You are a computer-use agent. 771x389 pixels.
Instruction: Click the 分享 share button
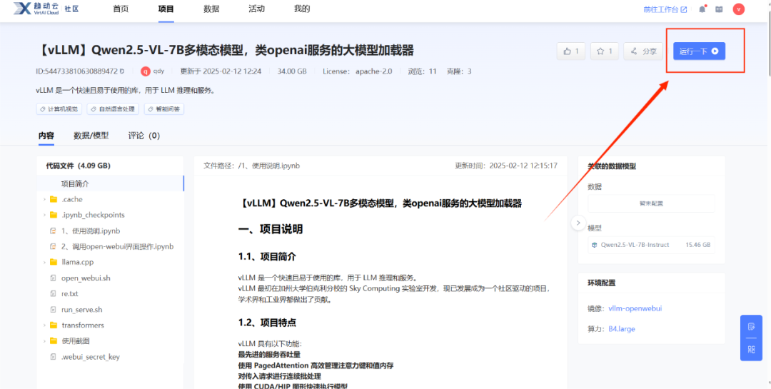tap(643, 51)
